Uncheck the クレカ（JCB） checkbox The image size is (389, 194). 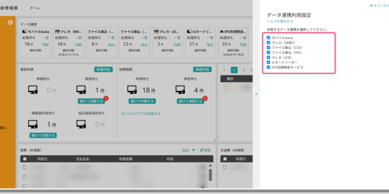click(268, 57)
